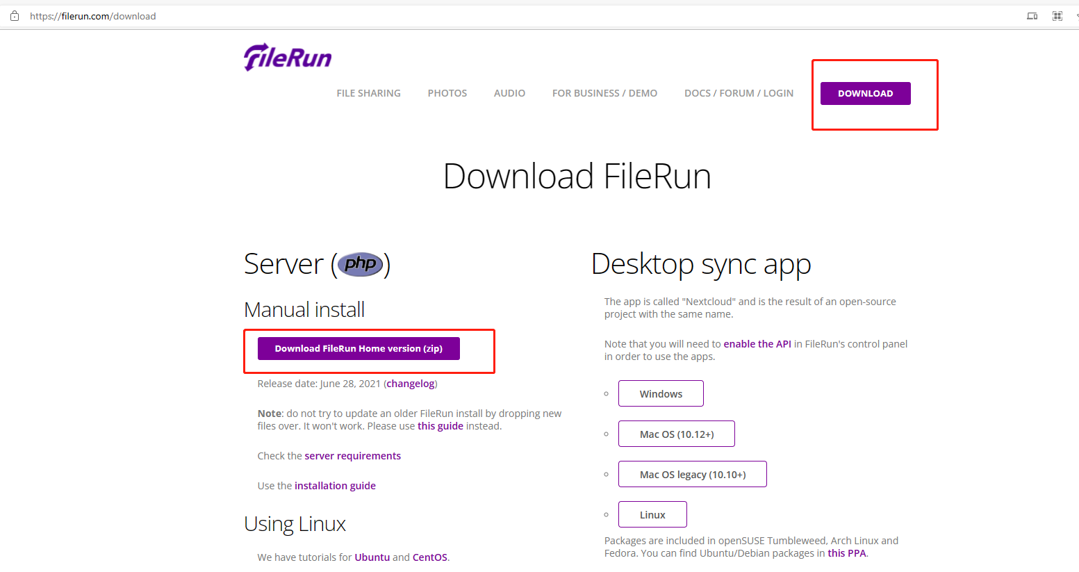Download FileRun Home version zip
The height and width of the screenshot is (572, 1079).
tap(359, 349)
